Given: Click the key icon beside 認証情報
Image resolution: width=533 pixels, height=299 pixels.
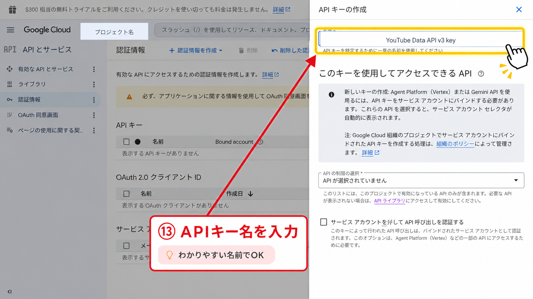Looking at the screenshot, I should (10, 99).
